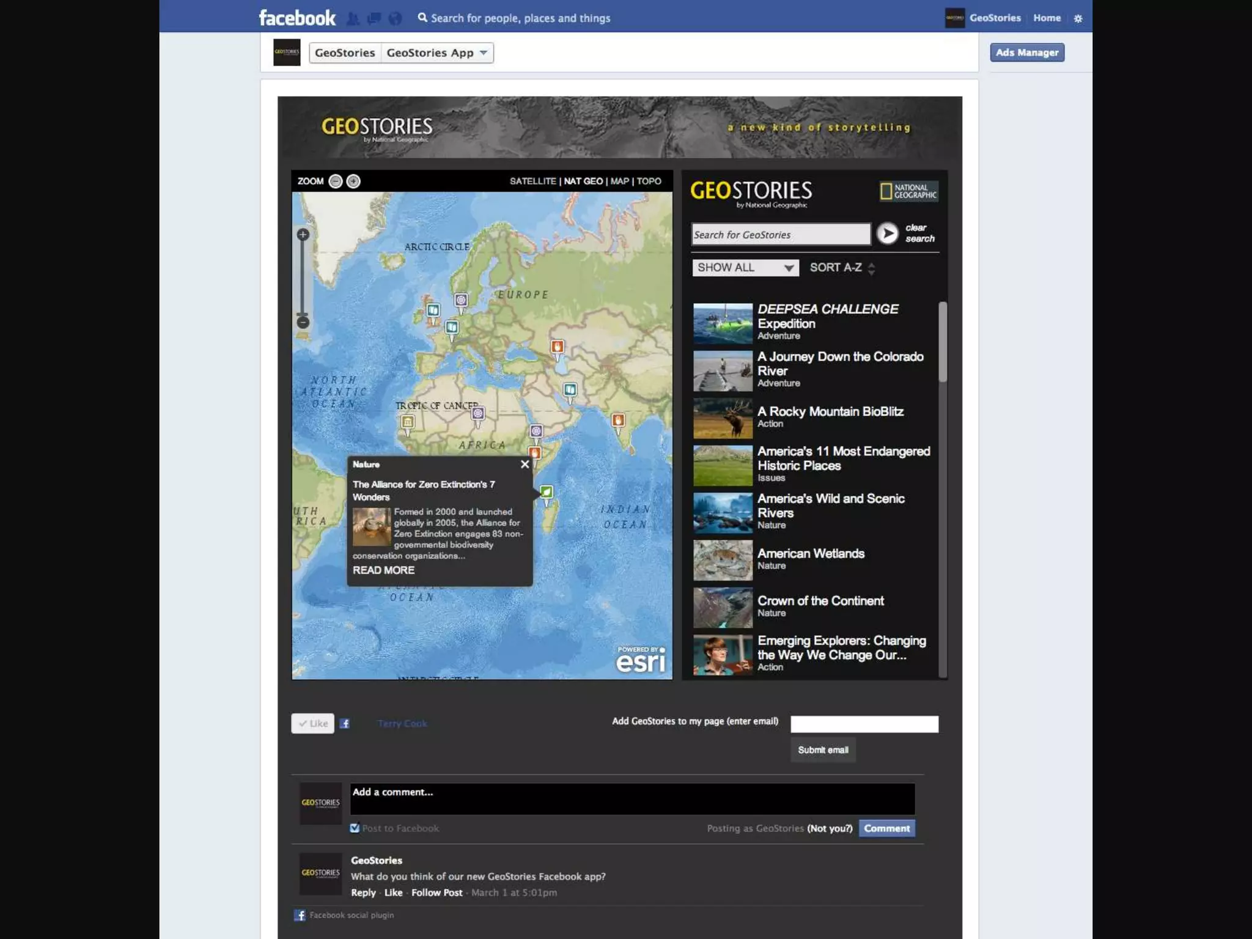Close the Nature popup window
Screen dimensions: 1252x939
525,465
